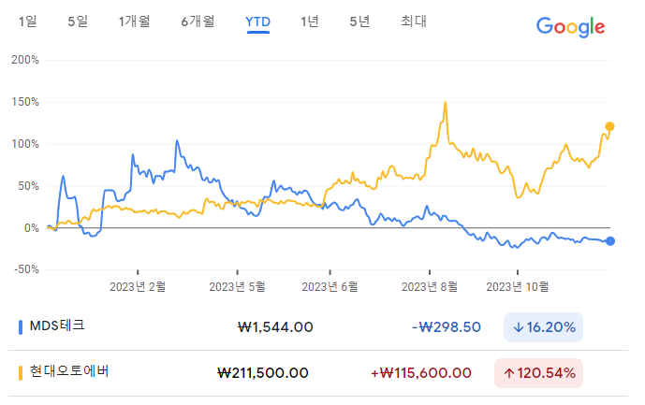Switch chart to the 1년 tab
Screen dimensions: 645x405
pyautogui.click(x=310, y=22)
